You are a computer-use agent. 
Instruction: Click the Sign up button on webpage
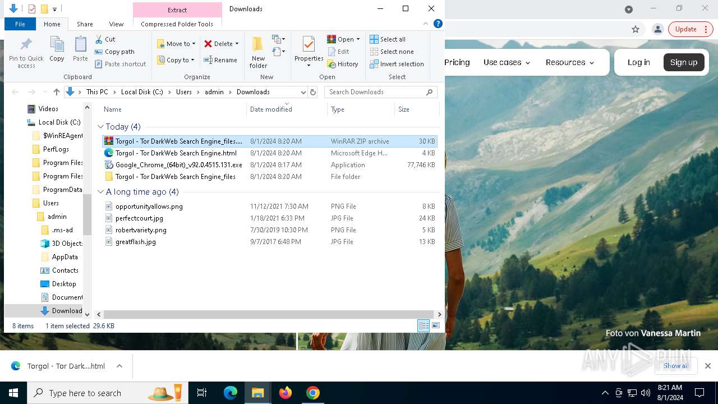pos(684,62)
